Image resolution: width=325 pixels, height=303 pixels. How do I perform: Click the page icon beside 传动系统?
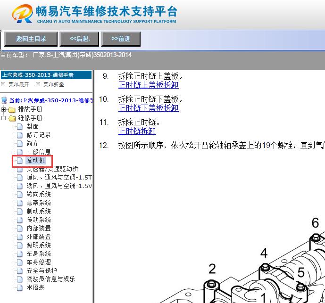point(19,220)
